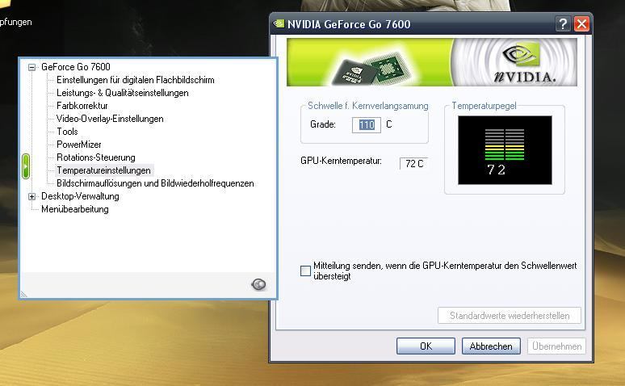Image resolution: width=625 pixels, height=386 pixels.
Task: Select the Farbkorrektur entry
Action: [x=82, y=106]
